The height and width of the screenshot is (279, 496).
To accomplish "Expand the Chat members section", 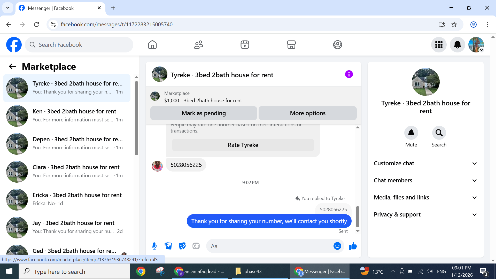I will 425,181.
